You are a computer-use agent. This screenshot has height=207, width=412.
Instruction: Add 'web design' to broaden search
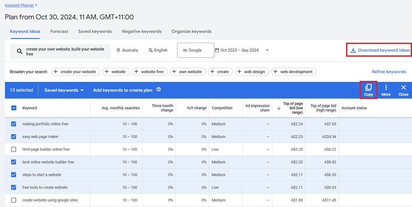(252, 71)
